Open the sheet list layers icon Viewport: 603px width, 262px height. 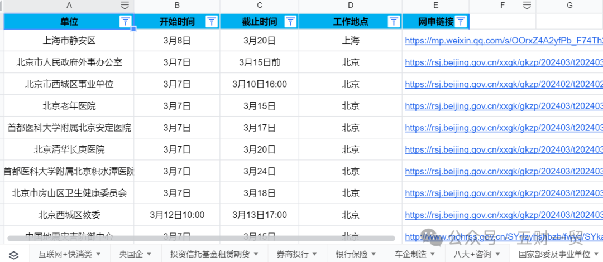[x=14, y=254]
